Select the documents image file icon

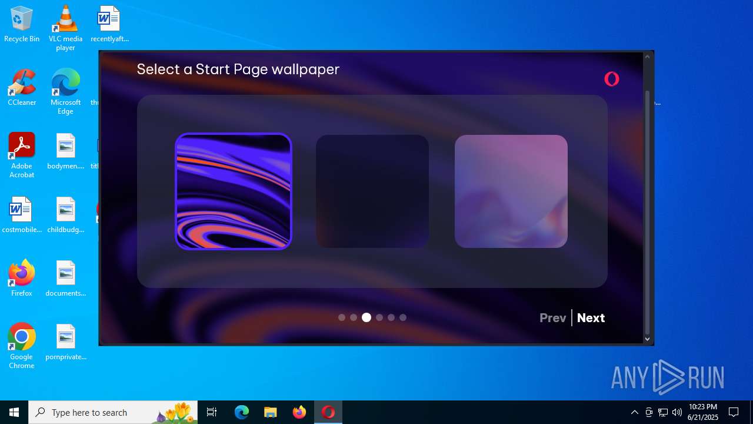tap(65, 279)
